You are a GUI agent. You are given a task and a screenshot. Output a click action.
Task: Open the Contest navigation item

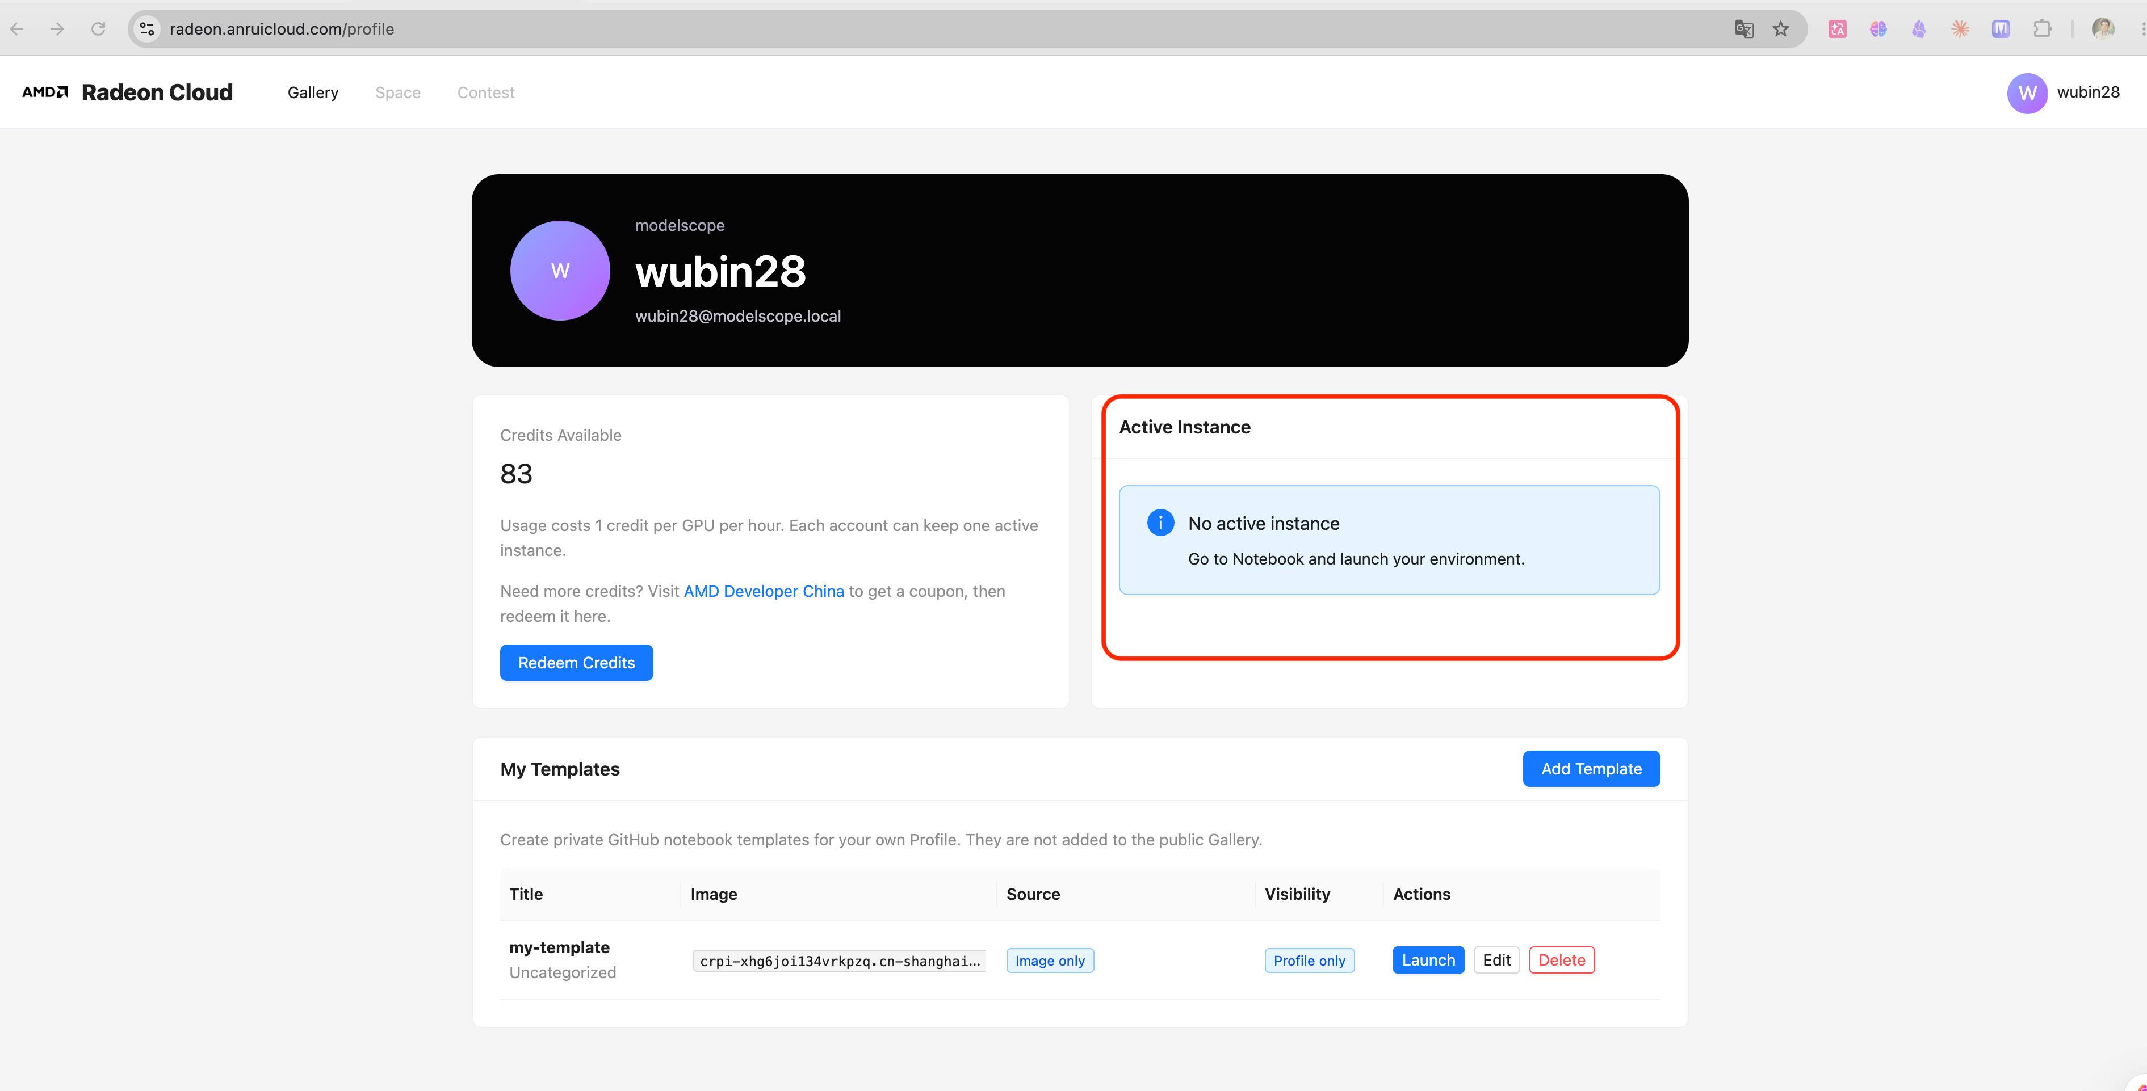(486, 92)
